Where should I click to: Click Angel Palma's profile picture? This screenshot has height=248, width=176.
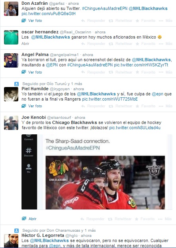pos(11,60)
